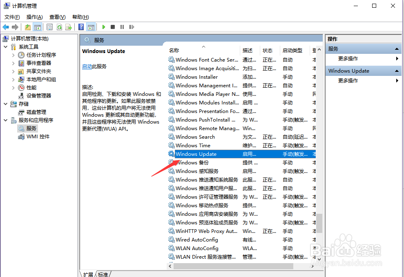This screenshot has width=404, height=277.
Task: Sort by the 名称 column header
Action: point(203,51)
